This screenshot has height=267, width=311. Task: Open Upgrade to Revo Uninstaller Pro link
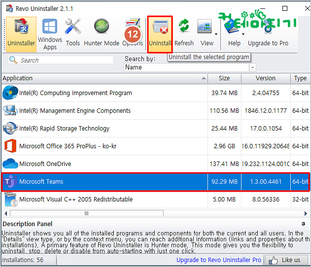(x=219, y=260)
